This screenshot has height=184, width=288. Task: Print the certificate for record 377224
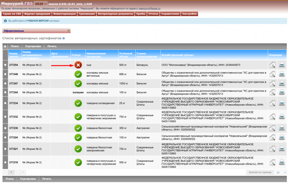tap(282, 137)
